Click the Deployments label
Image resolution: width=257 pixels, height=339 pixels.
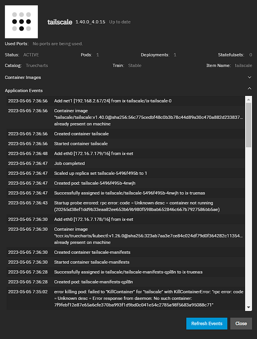pyautogui.click(x=155, y=55)
